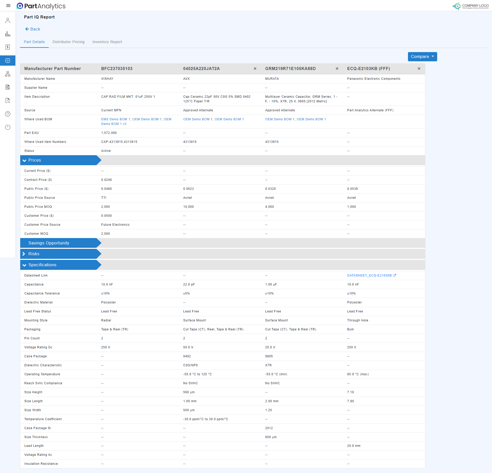Click the help question mark icon
The height and width of the screenshot is (473, 492).
tap(8, 114)
